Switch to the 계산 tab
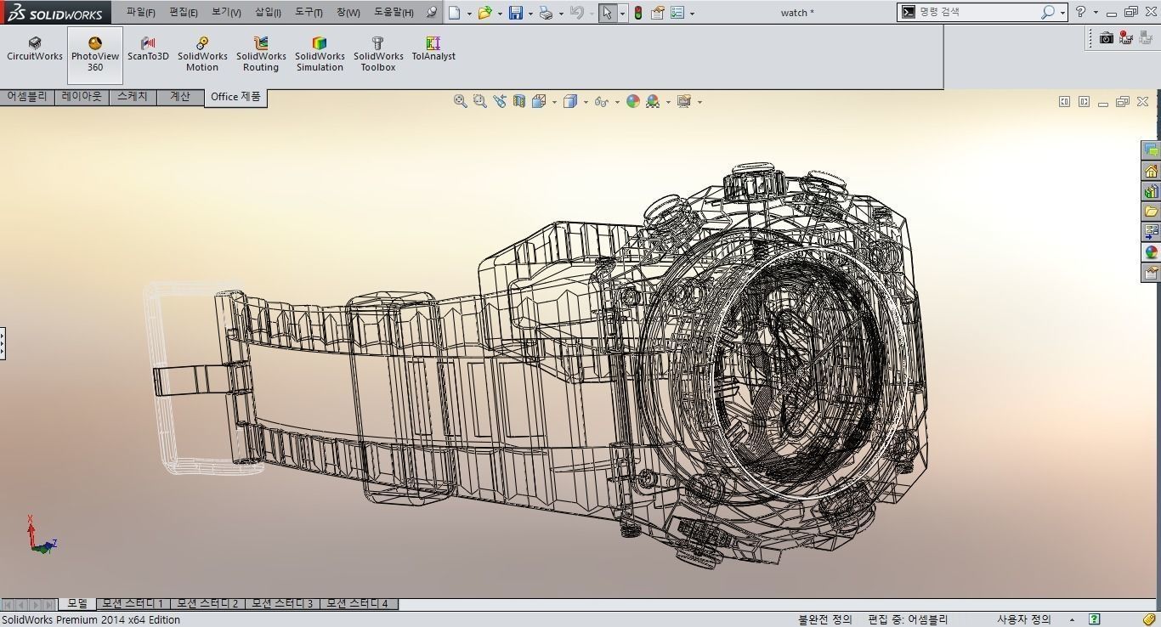 (x=180, y=97)
